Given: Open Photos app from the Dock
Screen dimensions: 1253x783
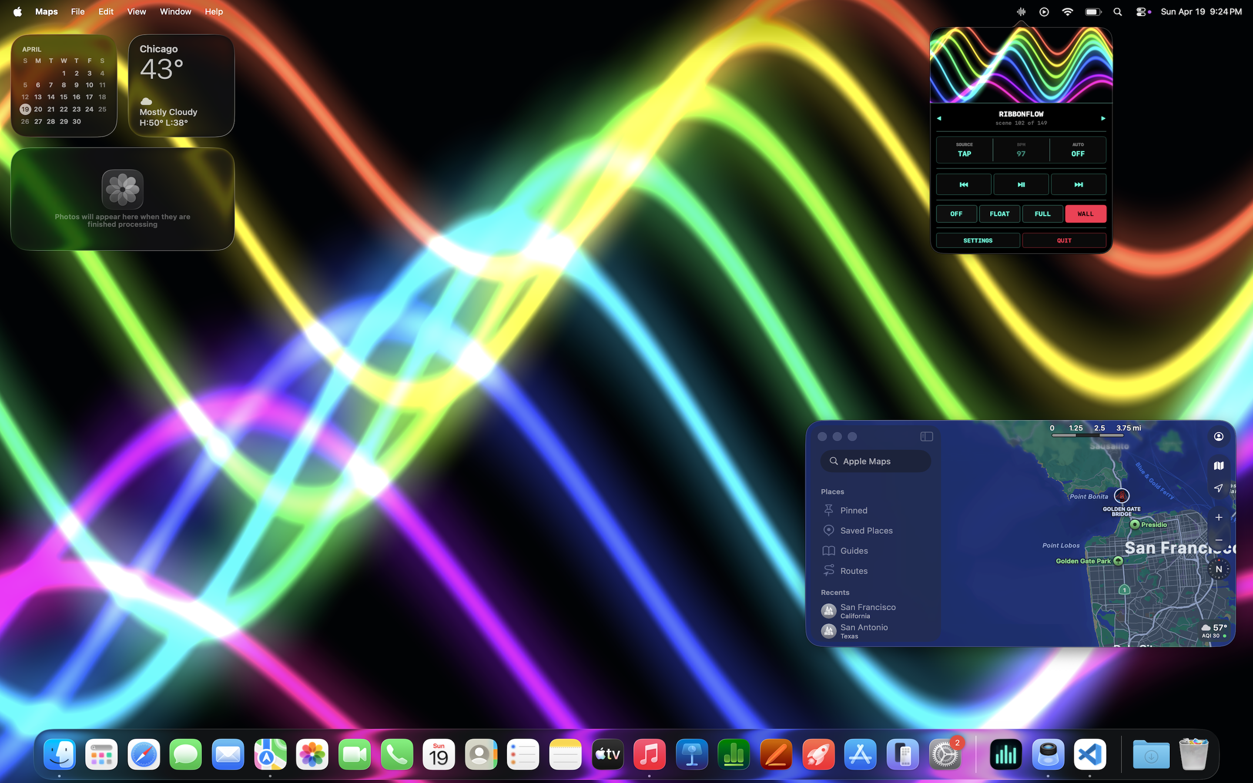Looking at the screenshot, I should [x=312, y=755].
